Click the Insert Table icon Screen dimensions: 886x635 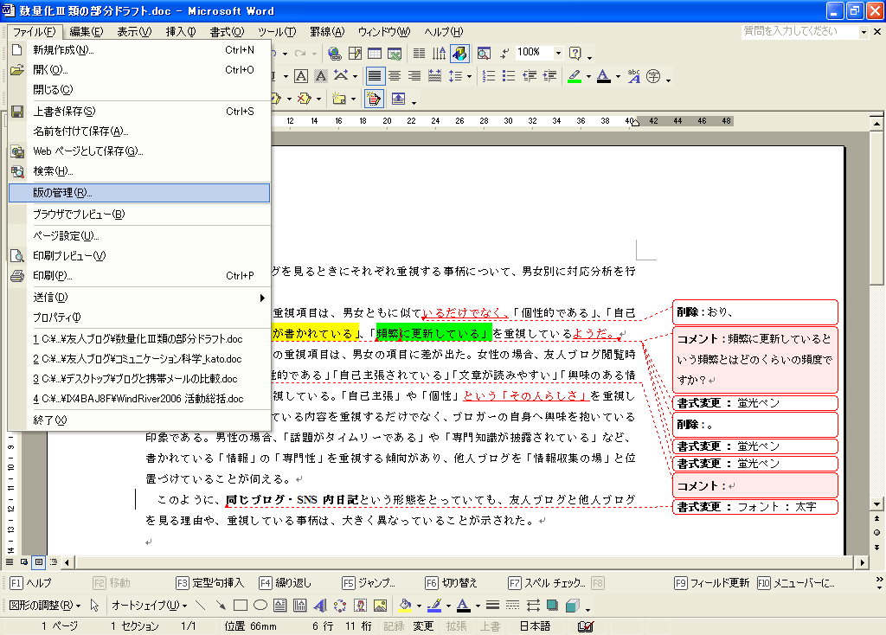coord(375,53)
